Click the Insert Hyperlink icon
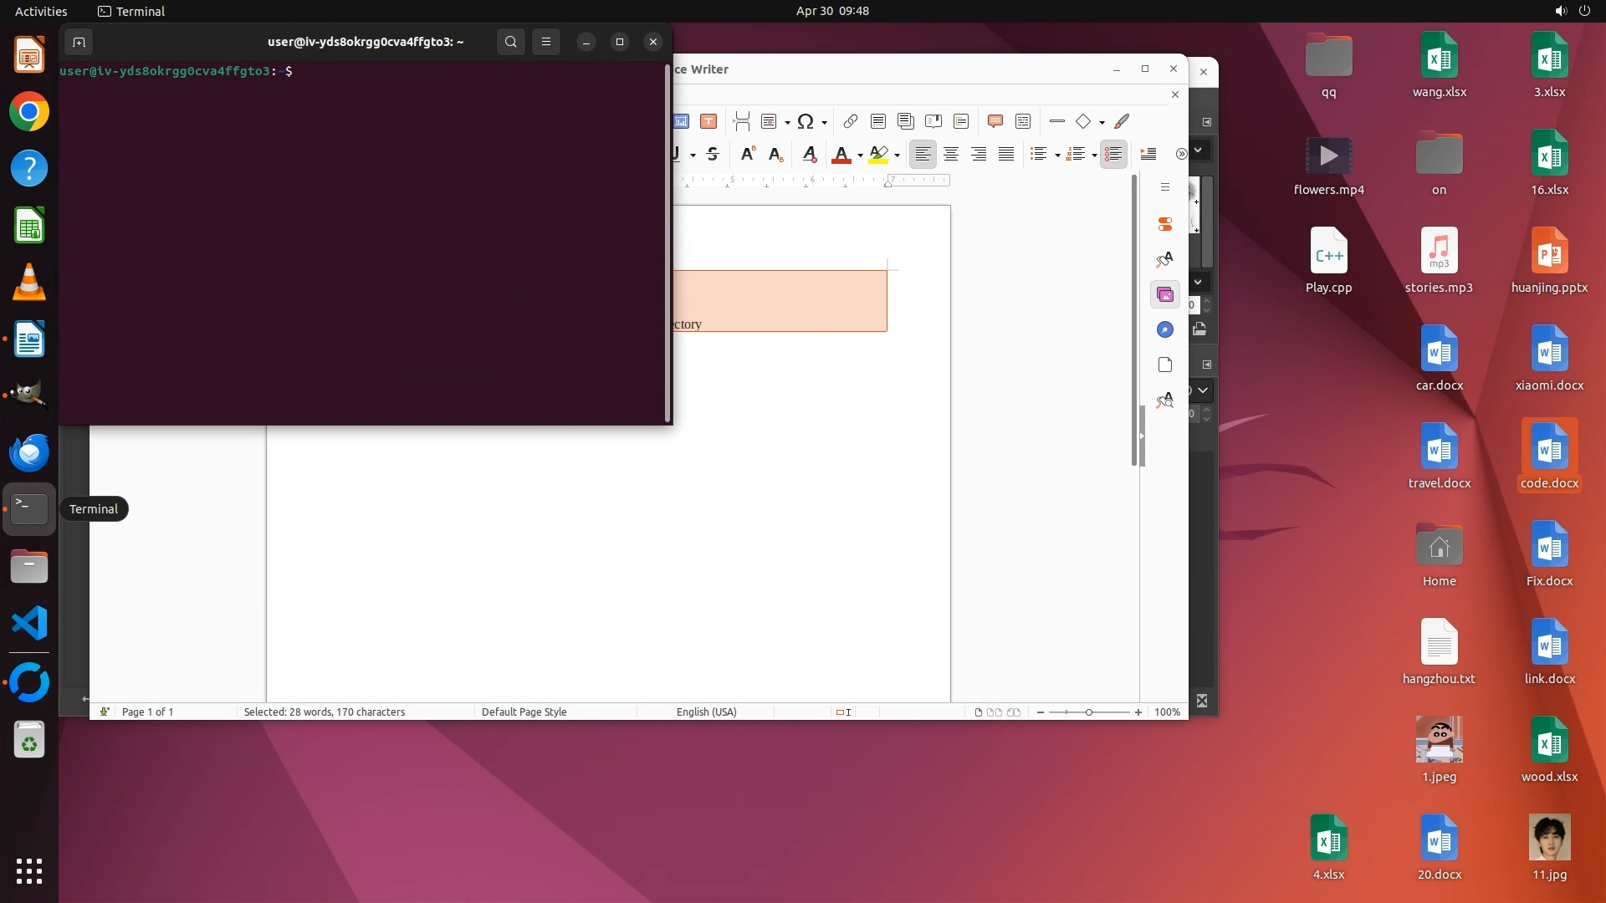 [x=850, y=122]
